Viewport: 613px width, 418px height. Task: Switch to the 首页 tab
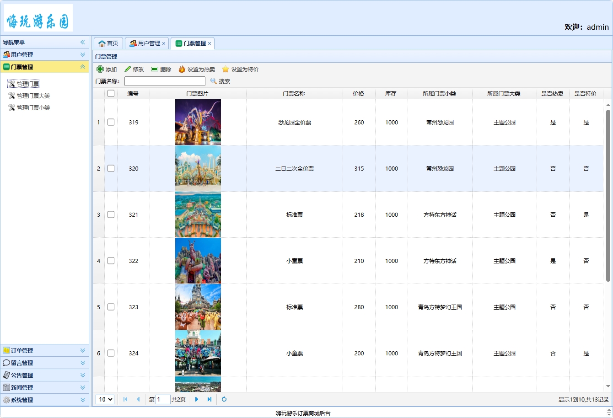click(x=108, y=43)
